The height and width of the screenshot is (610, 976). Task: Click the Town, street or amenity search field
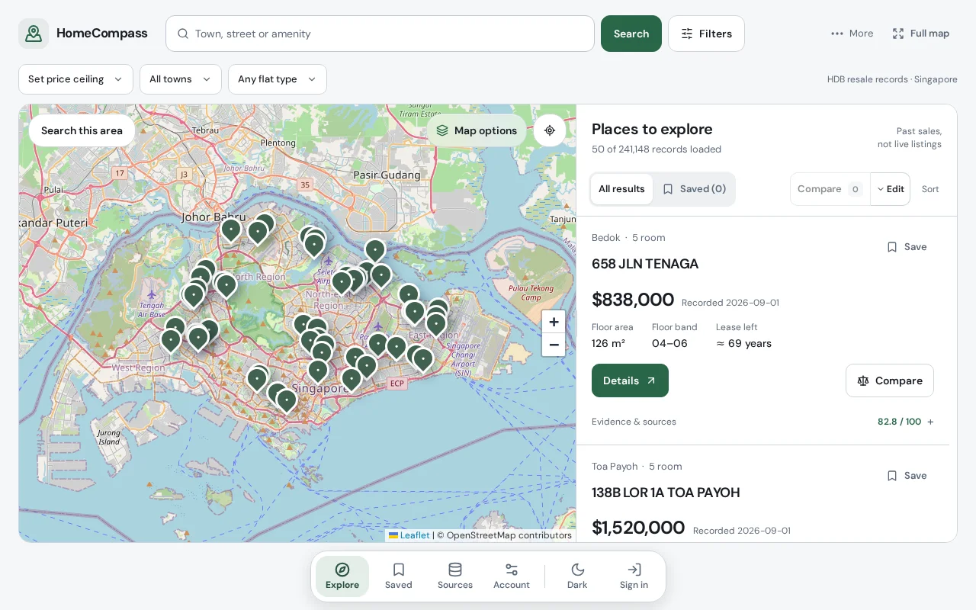tap(380, 34)
